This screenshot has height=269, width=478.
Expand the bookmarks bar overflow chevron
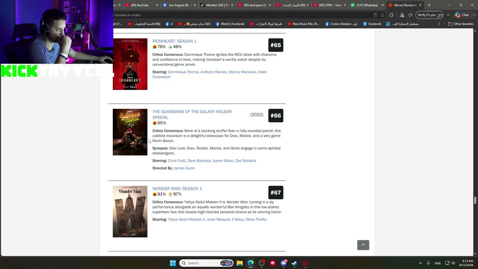(439, 24)
